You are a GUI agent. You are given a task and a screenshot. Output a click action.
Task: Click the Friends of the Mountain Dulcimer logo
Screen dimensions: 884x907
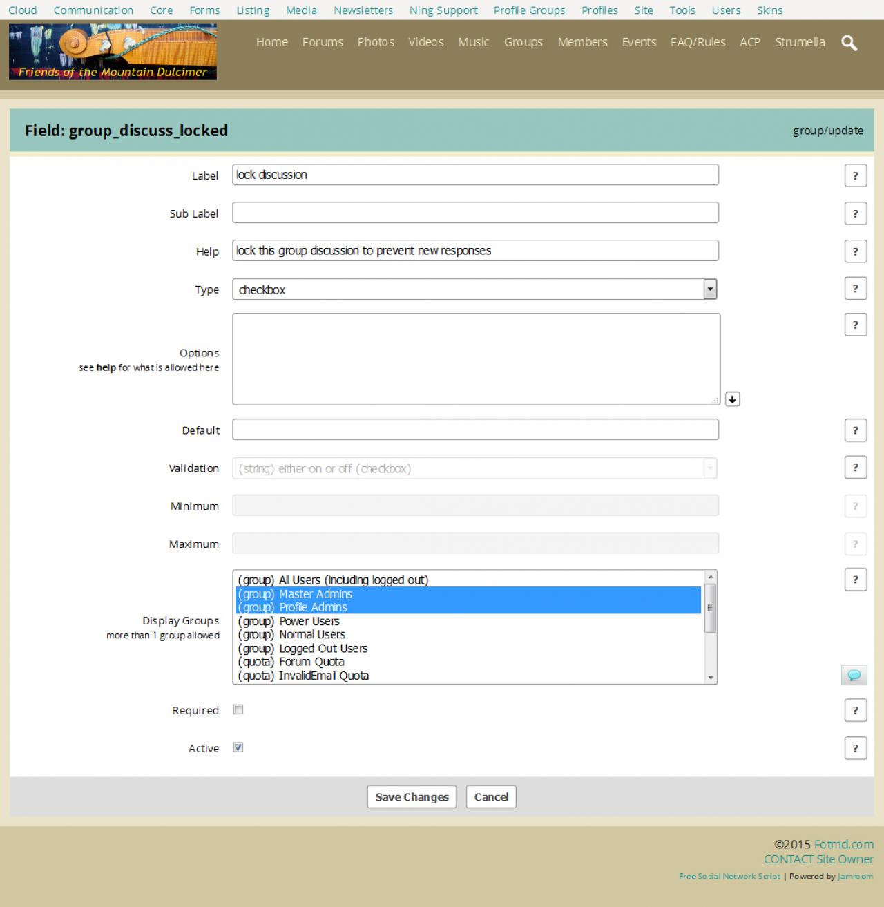(113, 52)
